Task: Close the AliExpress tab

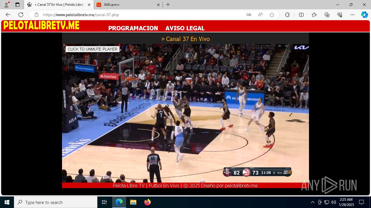Action: [x=158, y=5]
